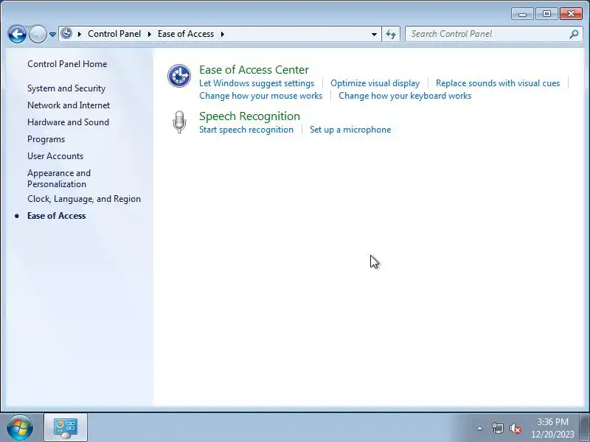Viewport: 590px width, 442px height.
Task: Click the Control Panel icon in address bar
Action: click(x=66, y=33)
